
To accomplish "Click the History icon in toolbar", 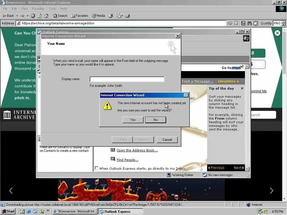I will tap(110, 16).
